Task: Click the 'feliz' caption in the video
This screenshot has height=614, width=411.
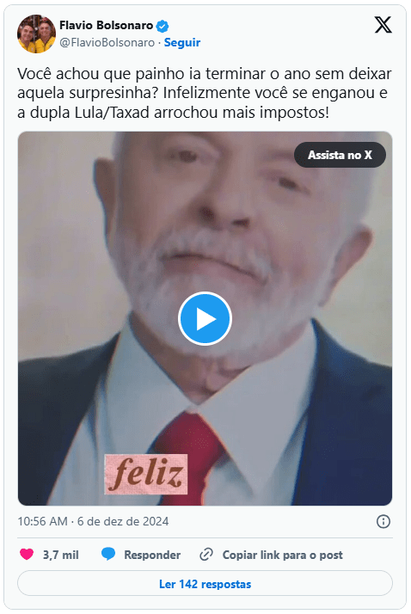Action: (146, 474)
